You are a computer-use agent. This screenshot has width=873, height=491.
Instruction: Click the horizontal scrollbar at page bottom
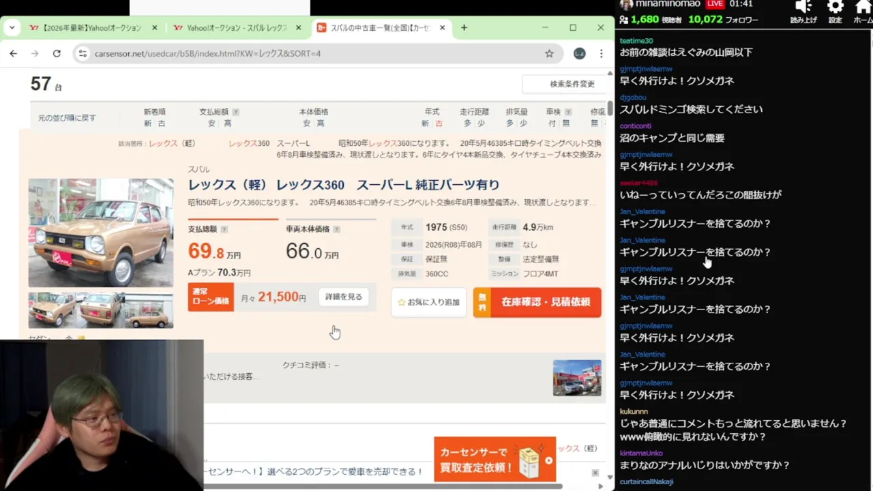(x=383, y=486)
